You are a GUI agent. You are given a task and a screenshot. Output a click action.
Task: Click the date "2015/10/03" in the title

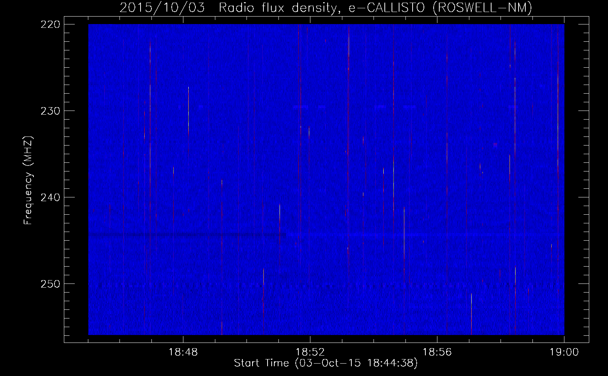click(162, 8)
